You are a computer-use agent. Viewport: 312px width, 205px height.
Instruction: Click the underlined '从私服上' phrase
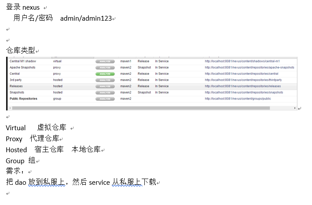[x=127, y=182]
